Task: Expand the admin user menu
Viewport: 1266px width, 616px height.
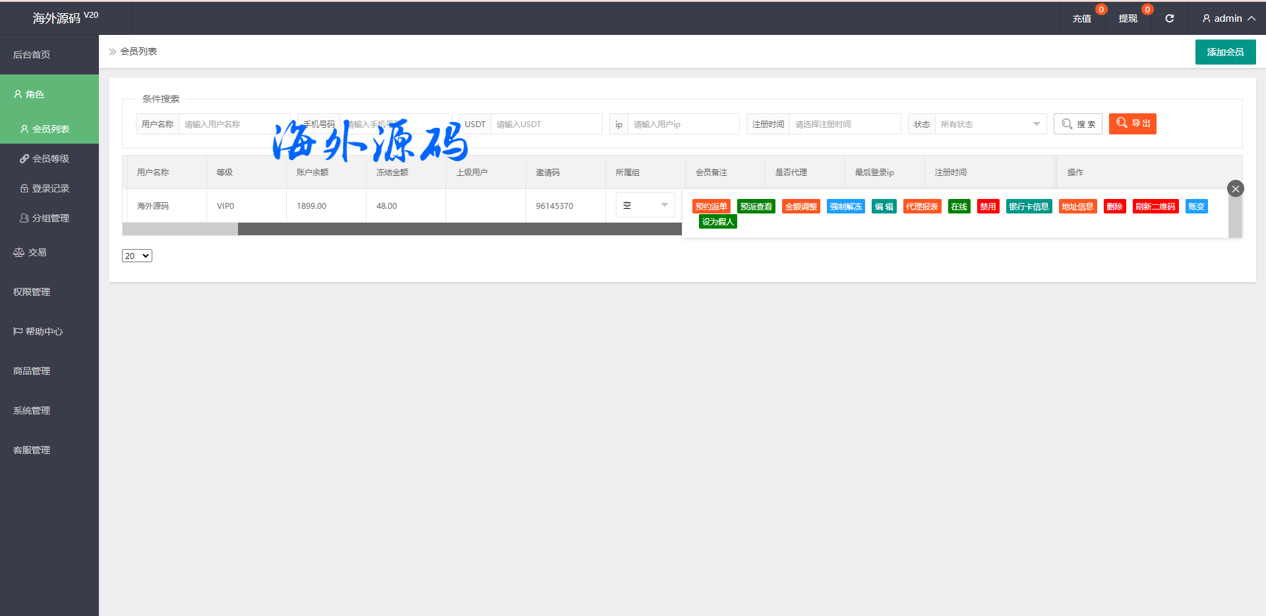Action: tap(1228, 18)
